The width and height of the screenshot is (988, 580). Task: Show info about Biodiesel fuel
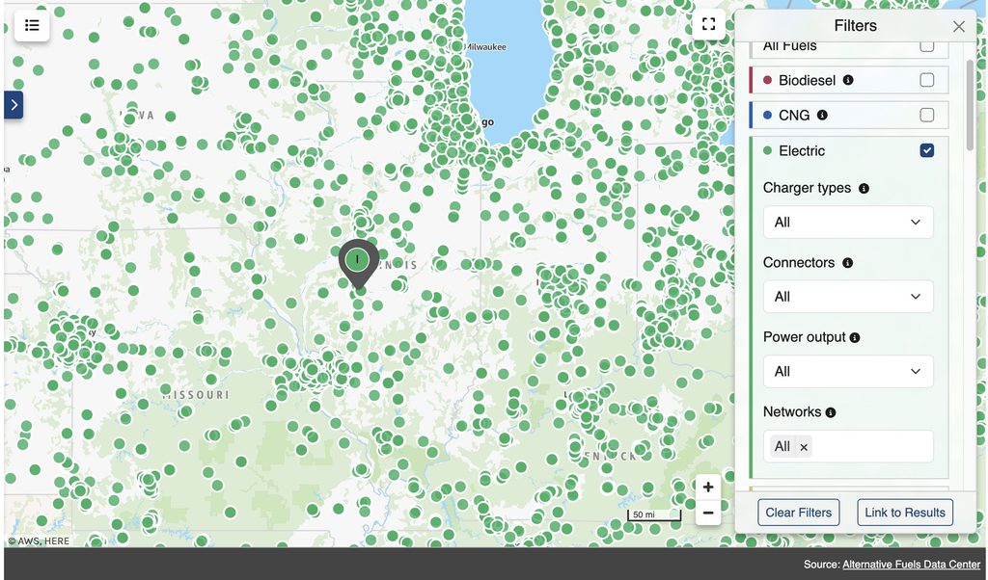coord(848,80)
